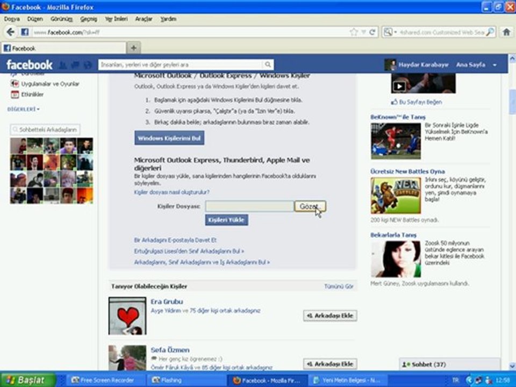Expand DİĞERLERİ section in sidebar
The height and width of the screenshot is (387, 516).
23,109
